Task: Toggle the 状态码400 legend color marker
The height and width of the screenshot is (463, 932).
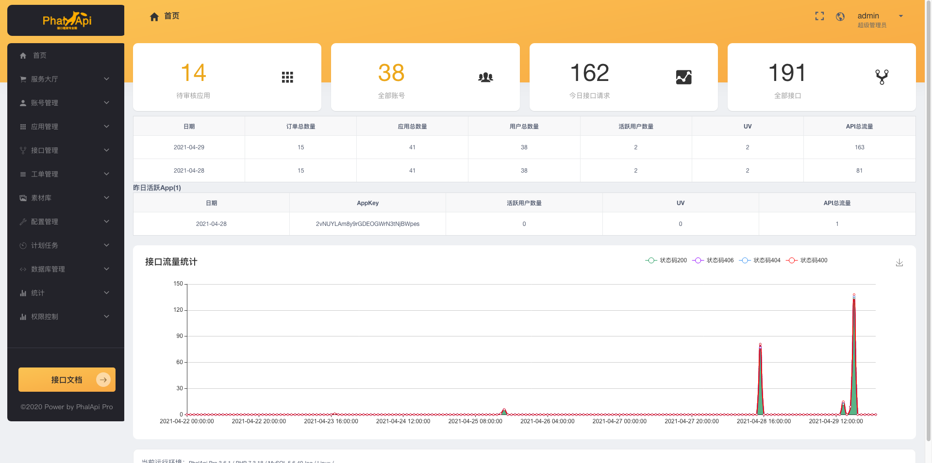Action: click(792, 260)
